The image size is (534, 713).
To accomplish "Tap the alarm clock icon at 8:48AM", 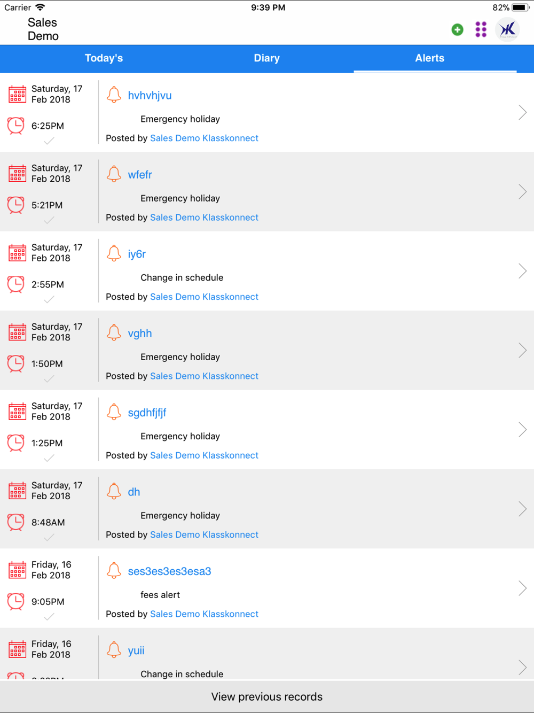I will pyautogui.click(x=16, y=522).
